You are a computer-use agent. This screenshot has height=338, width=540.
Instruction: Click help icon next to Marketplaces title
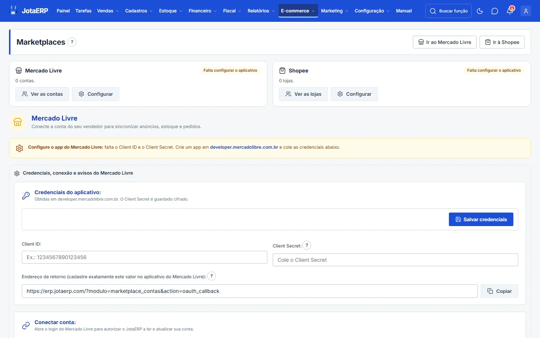click(72, 42)
